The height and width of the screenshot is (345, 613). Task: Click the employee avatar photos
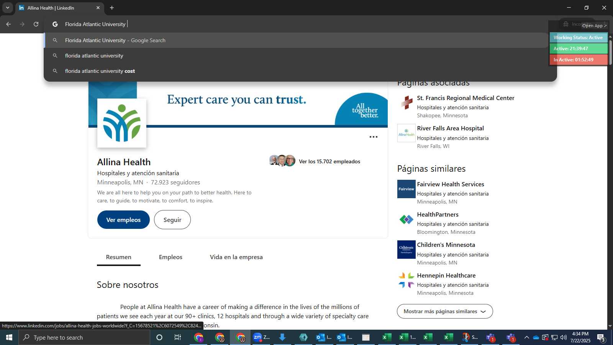coord(282,161)
